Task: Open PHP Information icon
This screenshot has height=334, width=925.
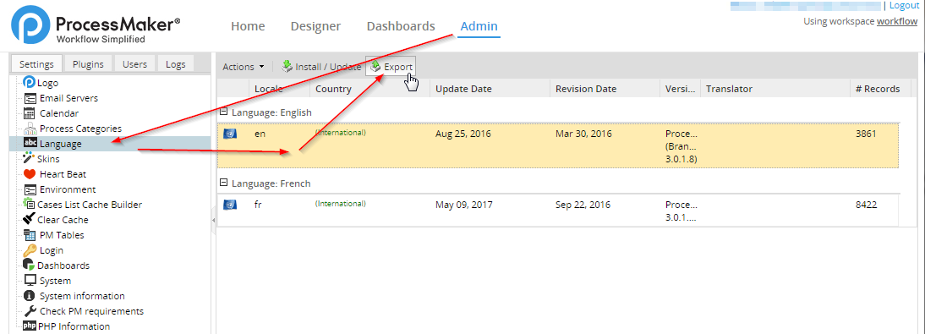Action: tap(30, 326)
